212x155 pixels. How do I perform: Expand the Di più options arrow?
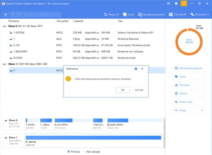(202, 110)
